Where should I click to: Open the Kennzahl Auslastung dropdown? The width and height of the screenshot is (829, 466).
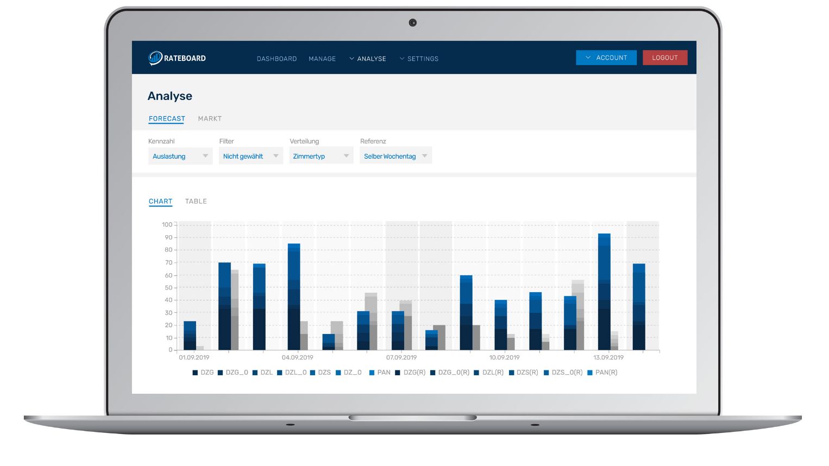pos(180,156)
